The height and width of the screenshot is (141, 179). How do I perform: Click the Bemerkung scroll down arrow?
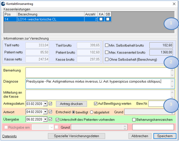click(x=172, y=75)
